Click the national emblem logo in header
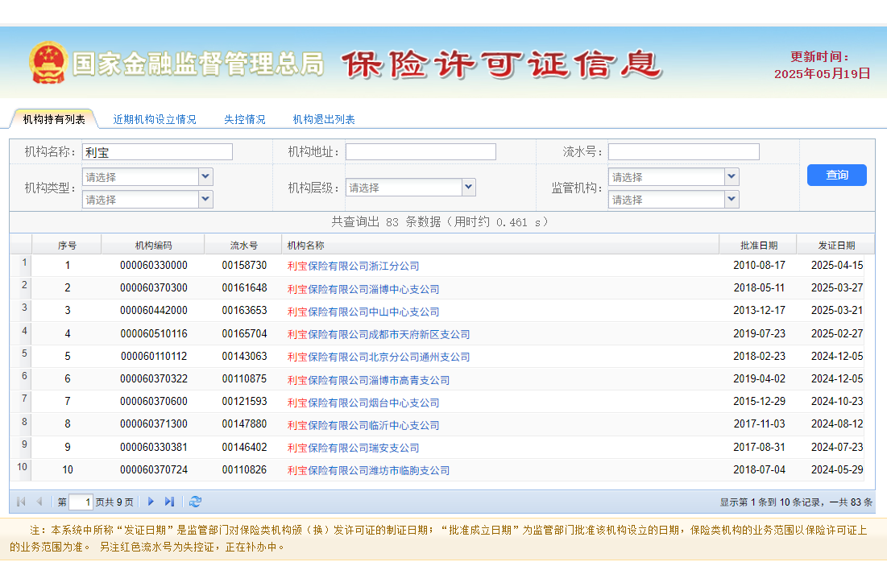Image resolution: width=887 pixels, height=566 pixels. click(x=48, y=62)
